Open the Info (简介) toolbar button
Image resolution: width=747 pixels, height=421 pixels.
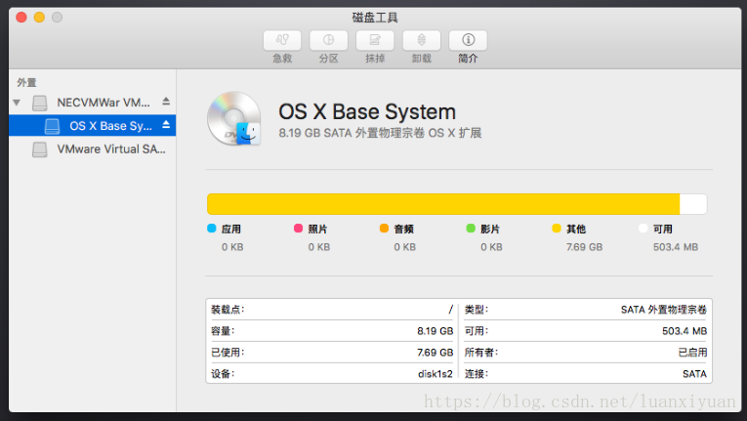(468, 40)
